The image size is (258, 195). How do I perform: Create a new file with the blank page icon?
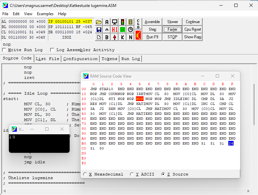(x=99, y=37)
